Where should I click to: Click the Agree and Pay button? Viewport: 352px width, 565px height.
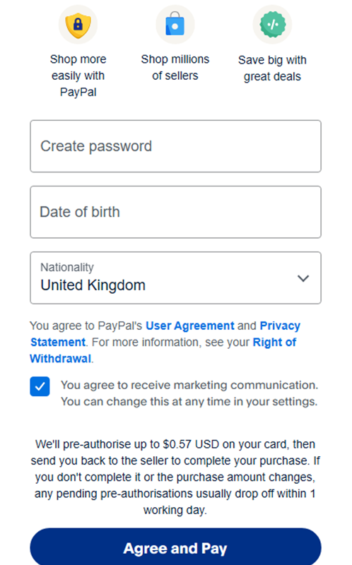pyautogui.click(x=175, y=548)
